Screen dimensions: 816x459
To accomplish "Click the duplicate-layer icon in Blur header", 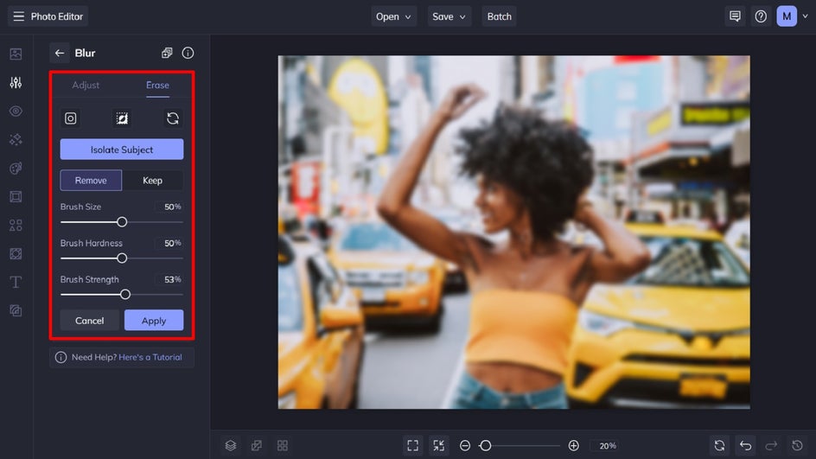I will tap(167, 53).
